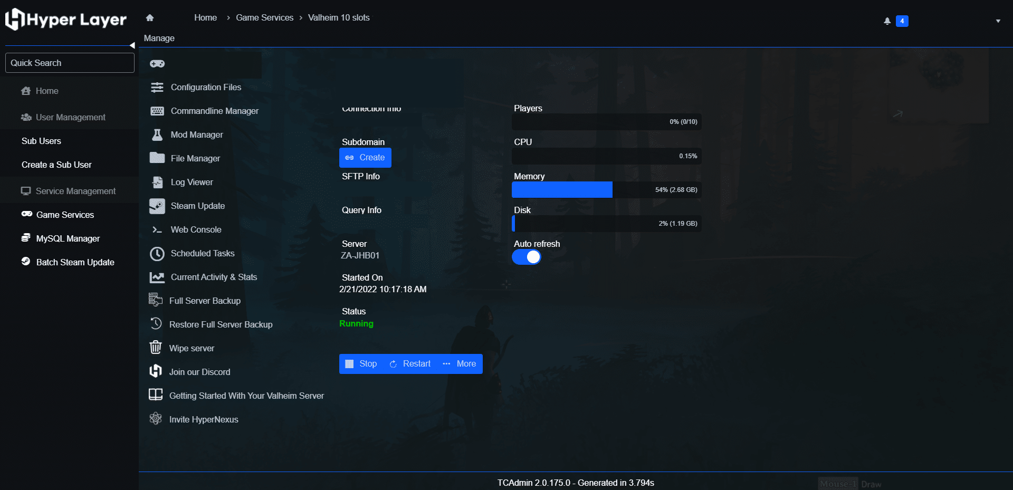This screenshot has width=1013, height=490.
Task: Click the Configuration Files sliders icon
Action: click(x=157, y=88)
